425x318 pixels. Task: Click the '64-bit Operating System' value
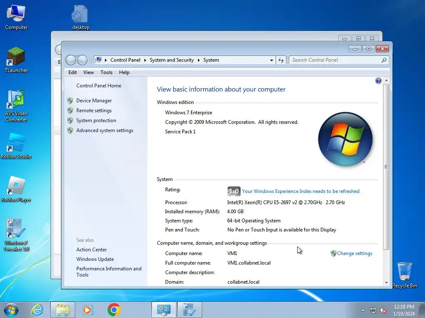click(254, 221)
